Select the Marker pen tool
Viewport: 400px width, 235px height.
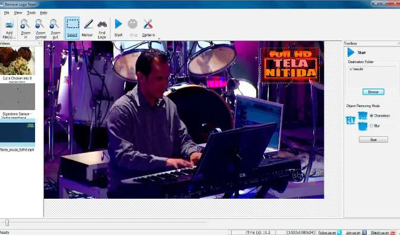(x=87, y=28)
